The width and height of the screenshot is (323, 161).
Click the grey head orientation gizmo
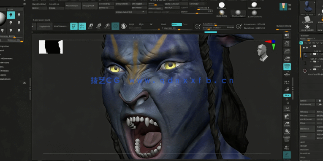pos(262,53)
